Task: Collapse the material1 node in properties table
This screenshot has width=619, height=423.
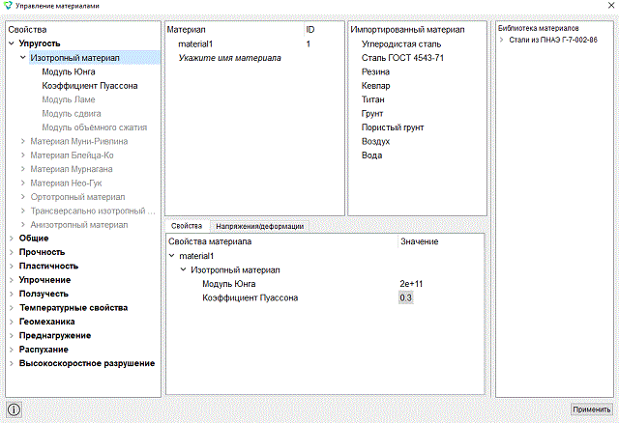Action: pos(172,256)
